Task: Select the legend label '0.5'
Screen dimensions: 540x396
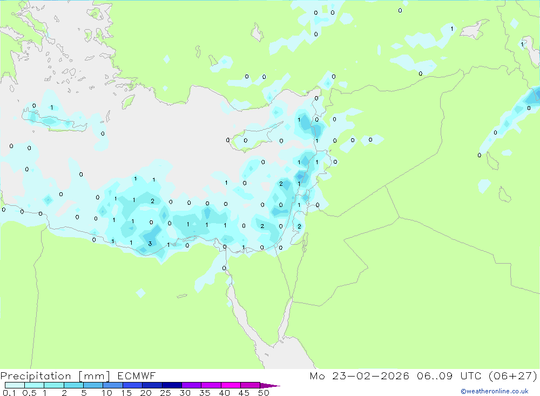Action: [x=29, y=393]
